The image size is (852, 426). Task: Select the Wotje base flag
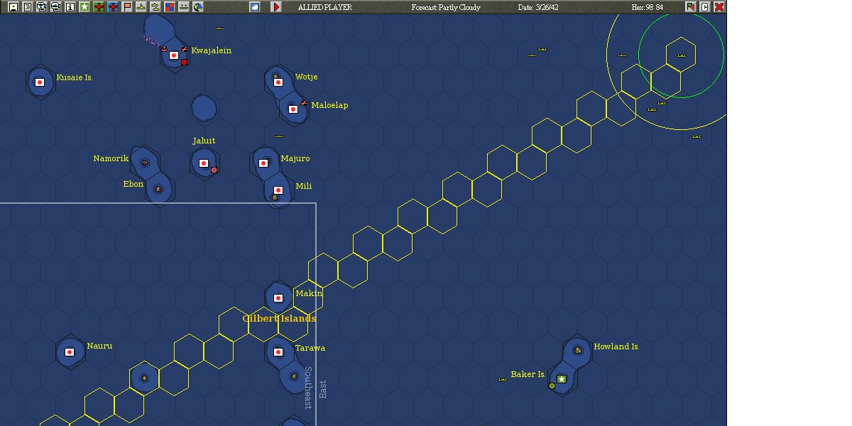click(x=278, y=82)
